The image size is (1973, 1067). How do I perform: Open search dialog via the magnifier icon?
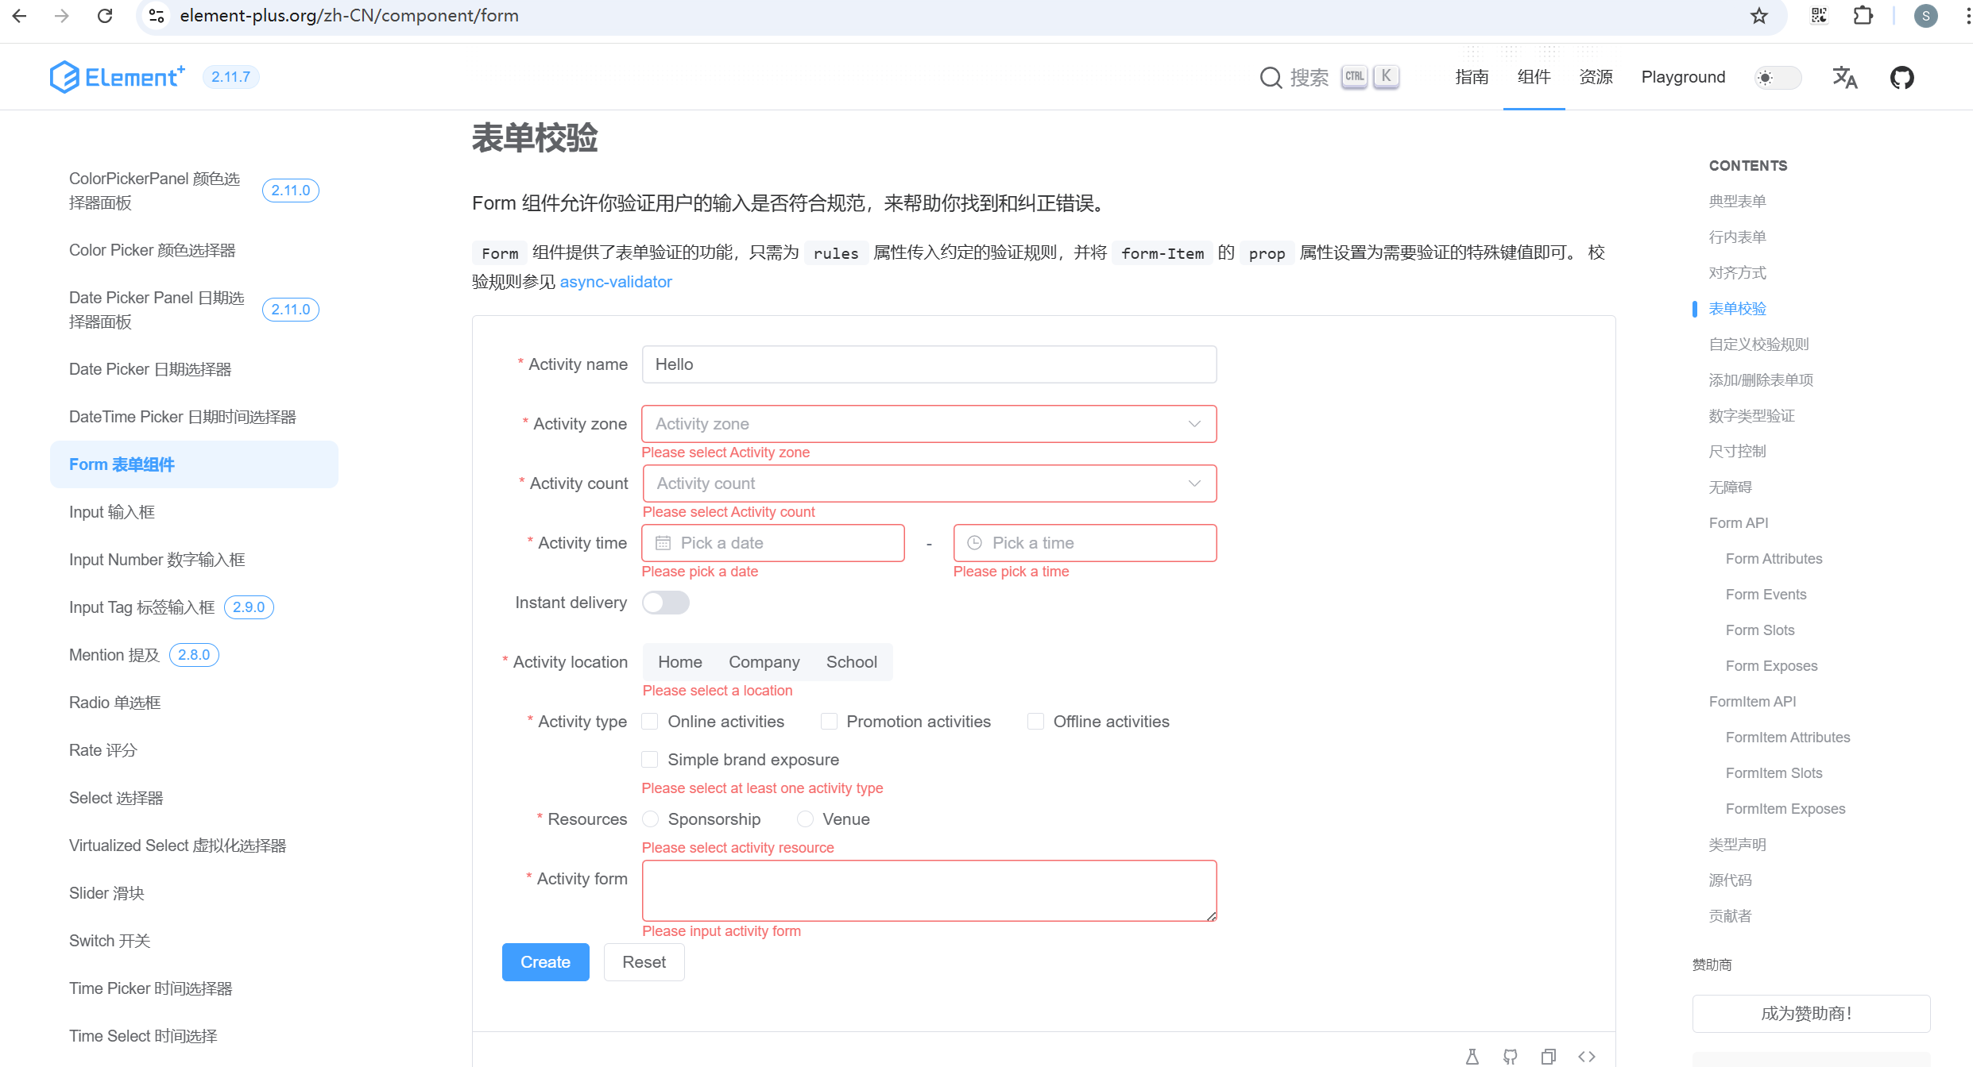click(x=1271, y=77)
